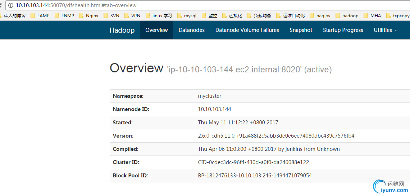
Task: Open the mysql bookmark folder
Action: 187,16
